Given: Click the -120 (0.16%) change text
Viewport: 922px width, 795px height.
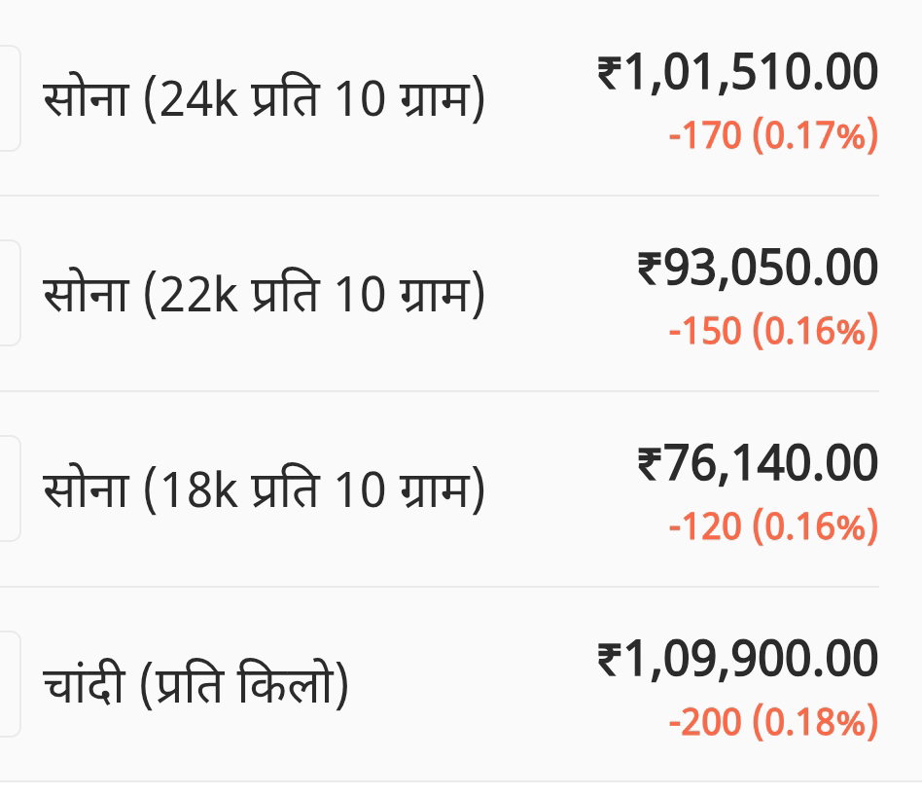Looking at the screenshot, I should pos(773,526).
